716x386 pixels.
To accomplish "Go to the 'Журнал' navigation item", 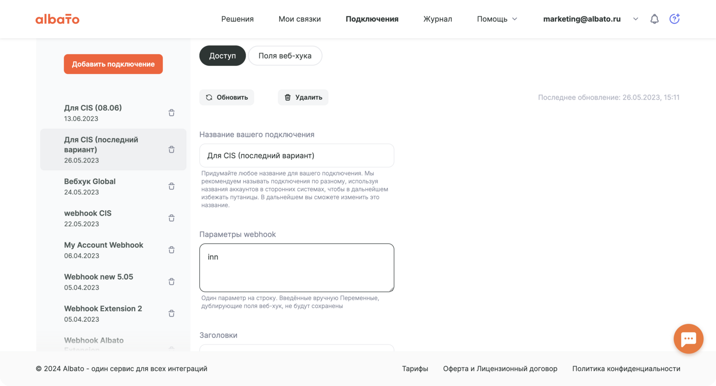I will [437, 19].
